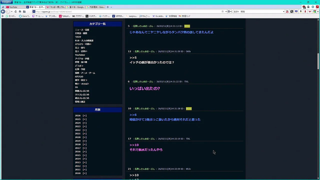
Task: Expand the search box suggestion dropdown
Action: click(x=283, y=11)
